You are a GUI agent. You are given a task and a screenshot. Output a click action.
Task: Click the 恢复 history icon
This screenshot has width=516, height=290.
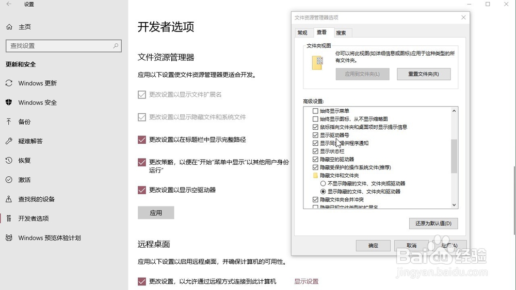coord(9,161)
